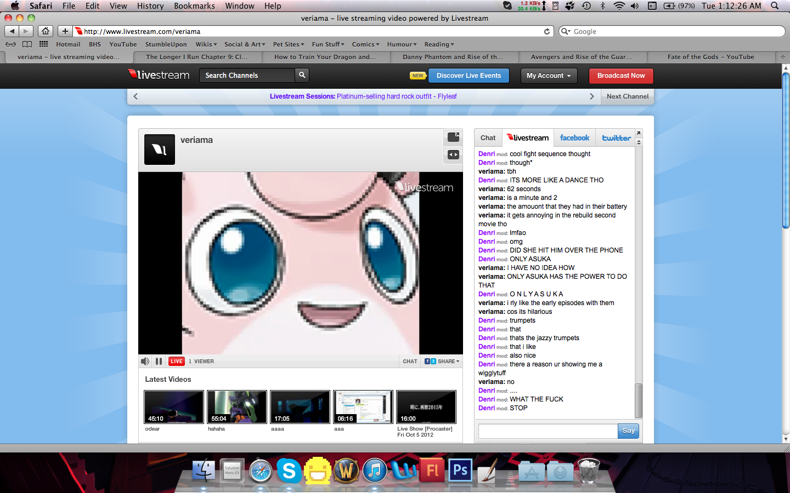The height and width of the screenshot is (493, 790).
Task: Pop out the chat panel
Action: click(x=639, y=133)
